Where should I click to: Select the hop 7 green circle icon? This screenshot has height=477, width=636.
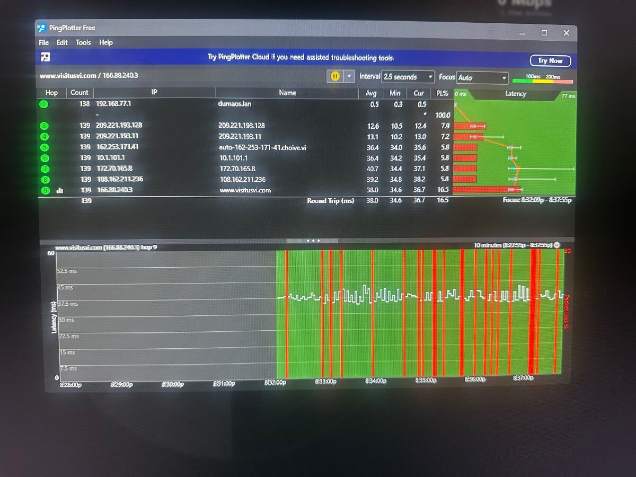(x=45, y=169)
